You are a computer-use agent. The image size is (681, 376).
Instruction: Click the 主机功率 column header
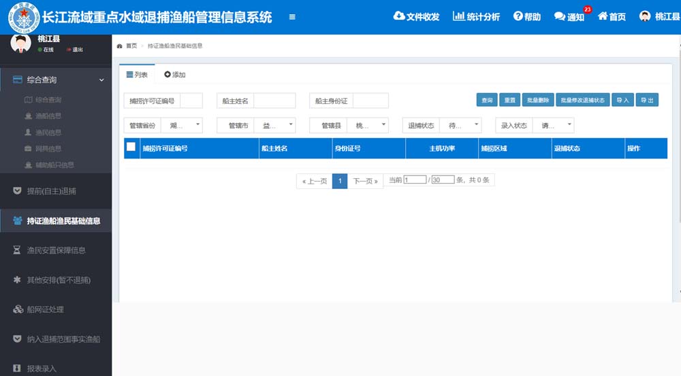[442, 148]
